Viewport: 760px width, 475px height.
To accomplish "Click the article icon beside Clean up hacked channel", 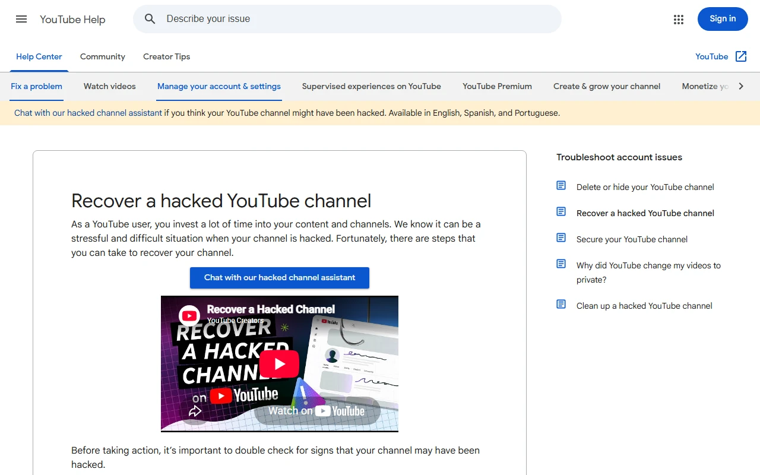I will click(x=561, y=305).
